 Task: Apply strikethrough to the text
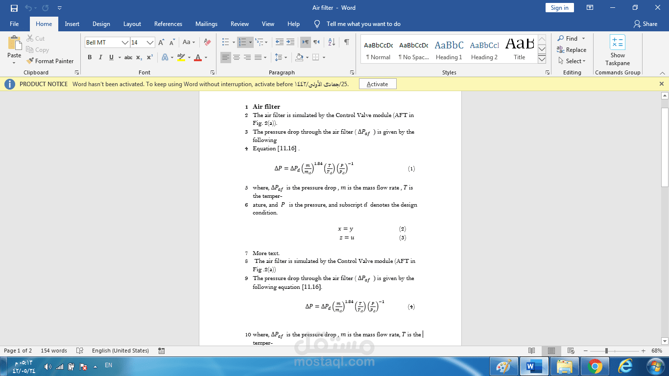[x=128, y=58]
